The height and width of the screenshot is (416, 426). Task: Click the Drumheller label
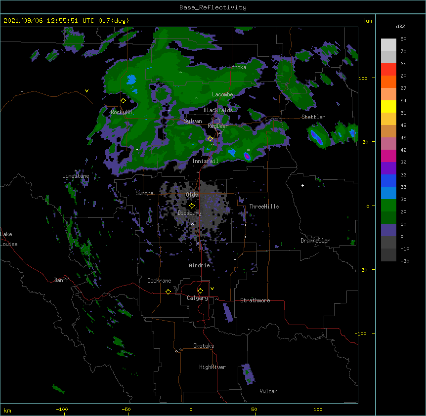tap(315, 241)
